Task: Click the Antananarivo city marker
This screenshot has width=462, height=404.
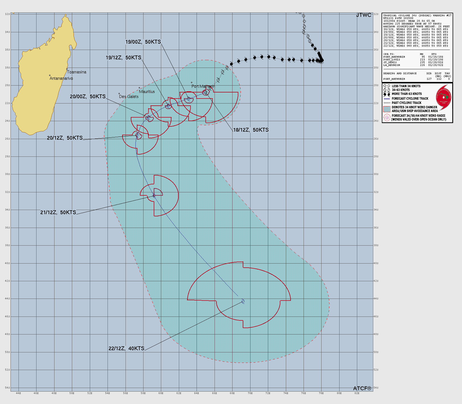Action: point(50,75)
